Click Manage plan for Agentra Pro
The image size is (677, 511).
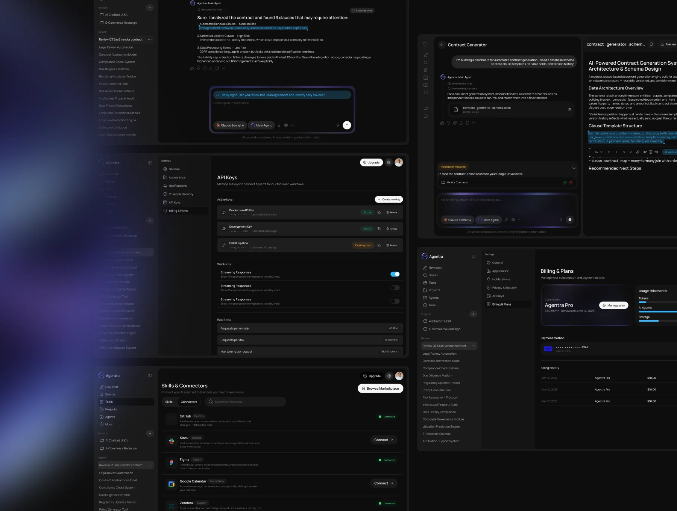click(x=614, y=305)
